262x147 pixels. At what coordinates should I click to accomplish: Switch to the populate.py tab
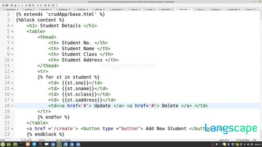tap(11, 9)
